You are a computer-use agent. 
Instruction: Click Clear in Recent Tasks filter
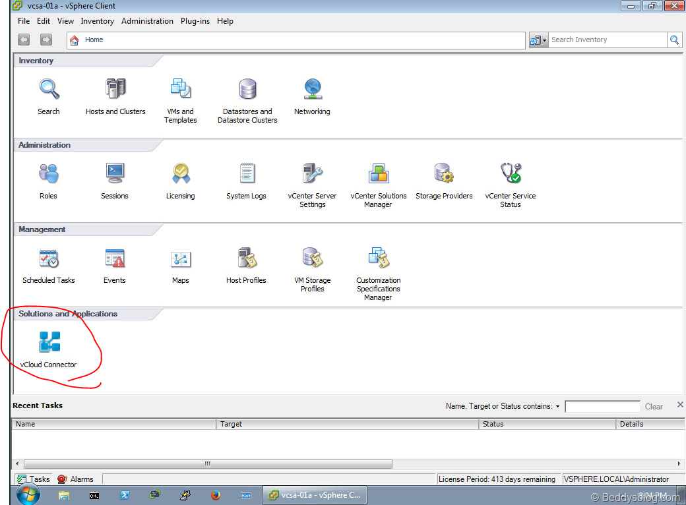[654, 407]
